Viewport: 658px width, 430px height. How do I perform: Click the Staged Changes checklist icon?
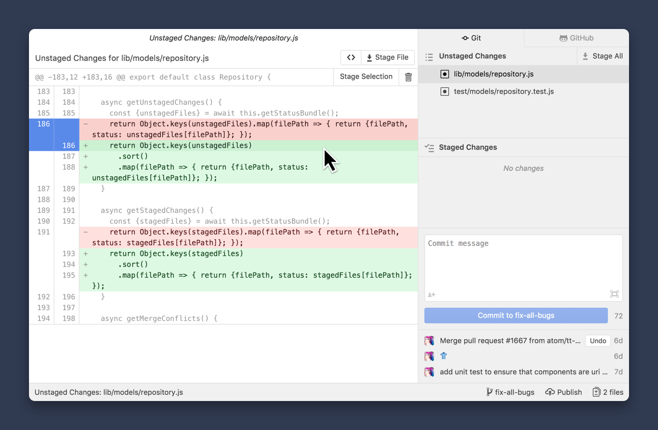[x=429, y=148]
